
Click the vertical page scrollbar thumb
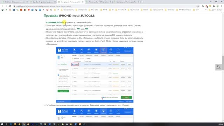pos(223,63)
